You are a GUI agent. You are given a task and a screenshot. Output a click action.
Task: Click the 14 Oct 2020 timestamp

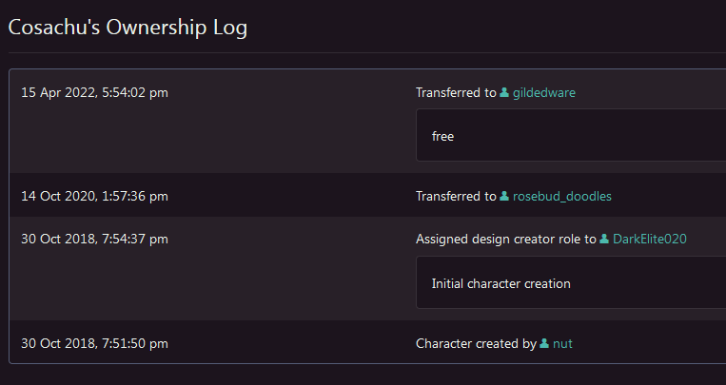click(94, 197)
